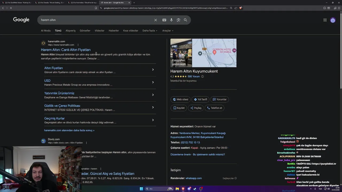Viewport: 342px width, 192px height.
Task: Click the Yorumlar button
Action: pyautogui.click(x=220, y=99)
